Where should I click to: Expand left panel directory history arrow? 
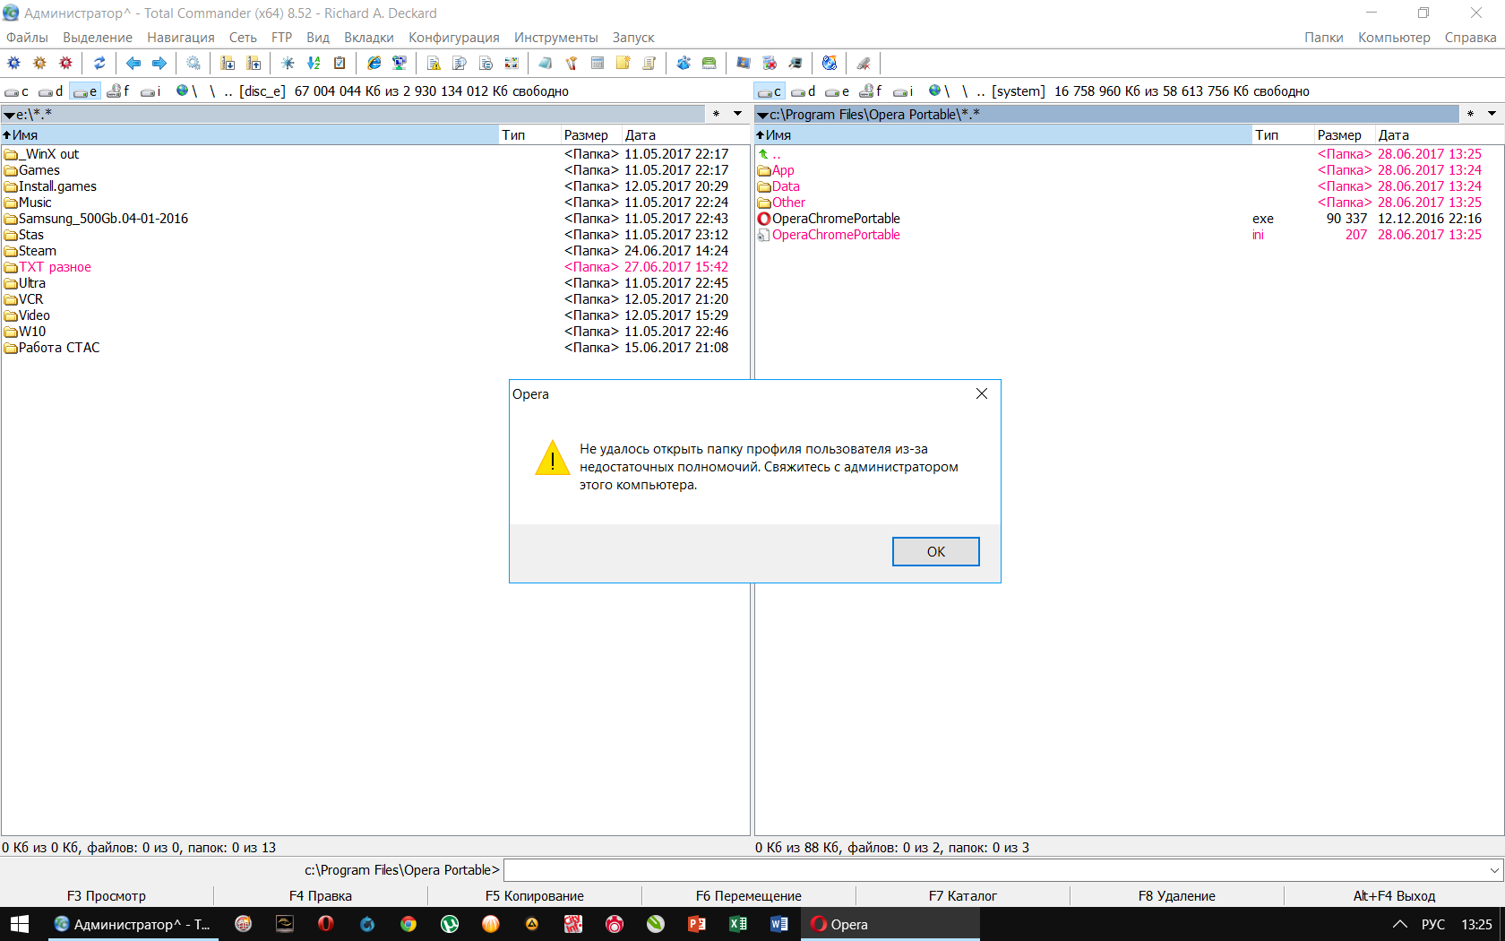click(x=738, y=114)
